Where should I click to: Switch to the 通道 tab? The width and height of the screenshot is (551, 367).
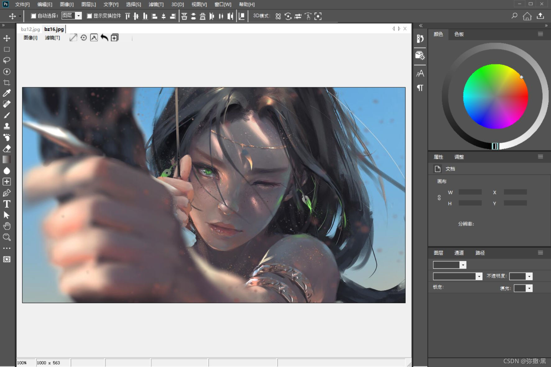459,253
